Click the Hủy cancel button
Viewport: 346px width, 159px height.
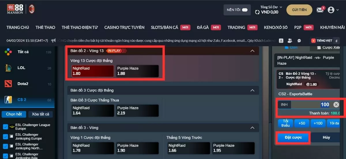pos(326,138)
